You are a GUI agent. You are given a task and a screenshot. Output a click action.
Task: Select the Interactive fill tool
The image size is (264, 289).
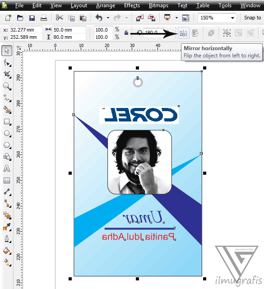coord(7,262)
